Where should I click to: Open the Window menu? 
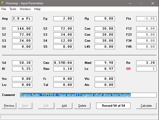point(25,9)
